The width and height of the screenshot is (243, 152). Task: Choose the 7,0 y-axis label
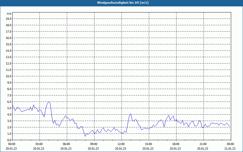point(9,95)
